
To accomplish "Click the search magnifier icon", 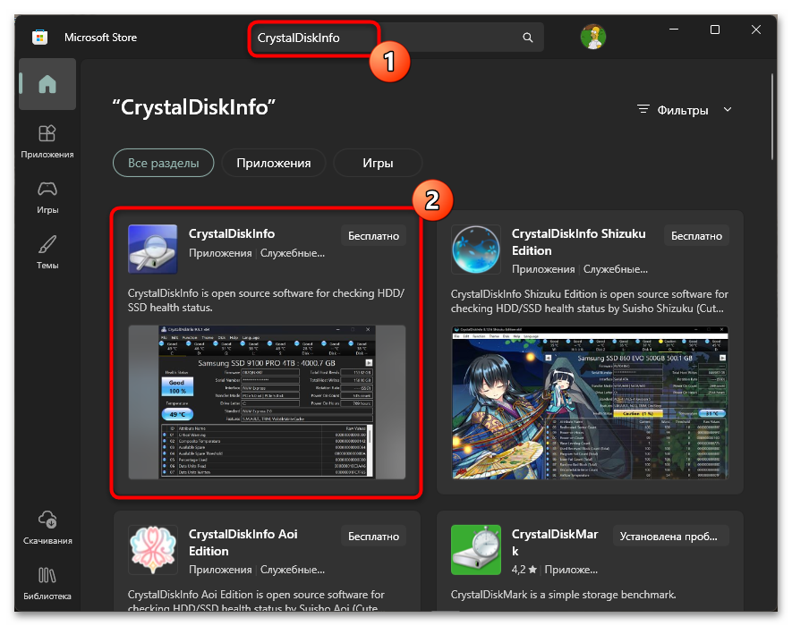I will [x=528, y=38].
